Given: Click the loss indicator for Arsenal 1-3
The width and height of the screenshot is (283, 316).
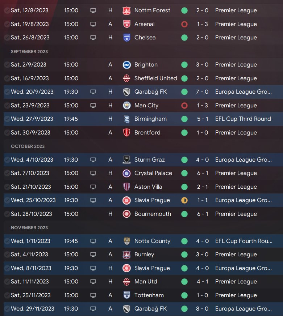Looking at the screenshot, I should tap(184, 24).
